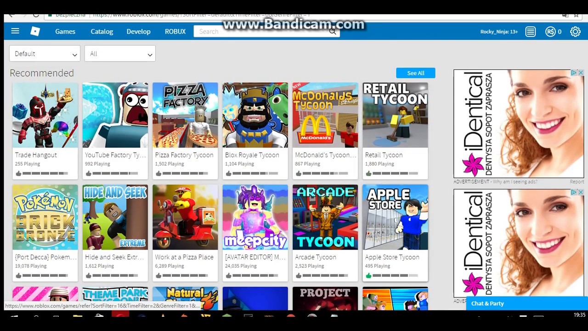This screenshot has height=331, width=588.
Task: Open the Arcade Tycoon thumbnail
Action: tap(325, 217)
